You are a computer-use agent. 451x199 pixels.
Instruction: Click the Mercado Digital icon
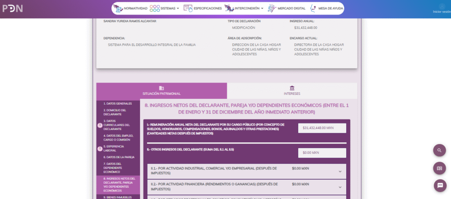click(x=272, y=8)
